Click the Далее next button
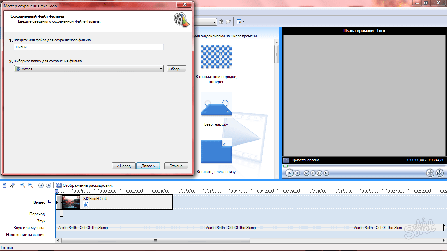The width and height of the screenshot is (447, 251). tap(148, 166)
